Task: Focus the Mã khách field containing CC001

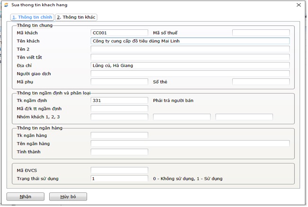Action: (x=119, y=33)
